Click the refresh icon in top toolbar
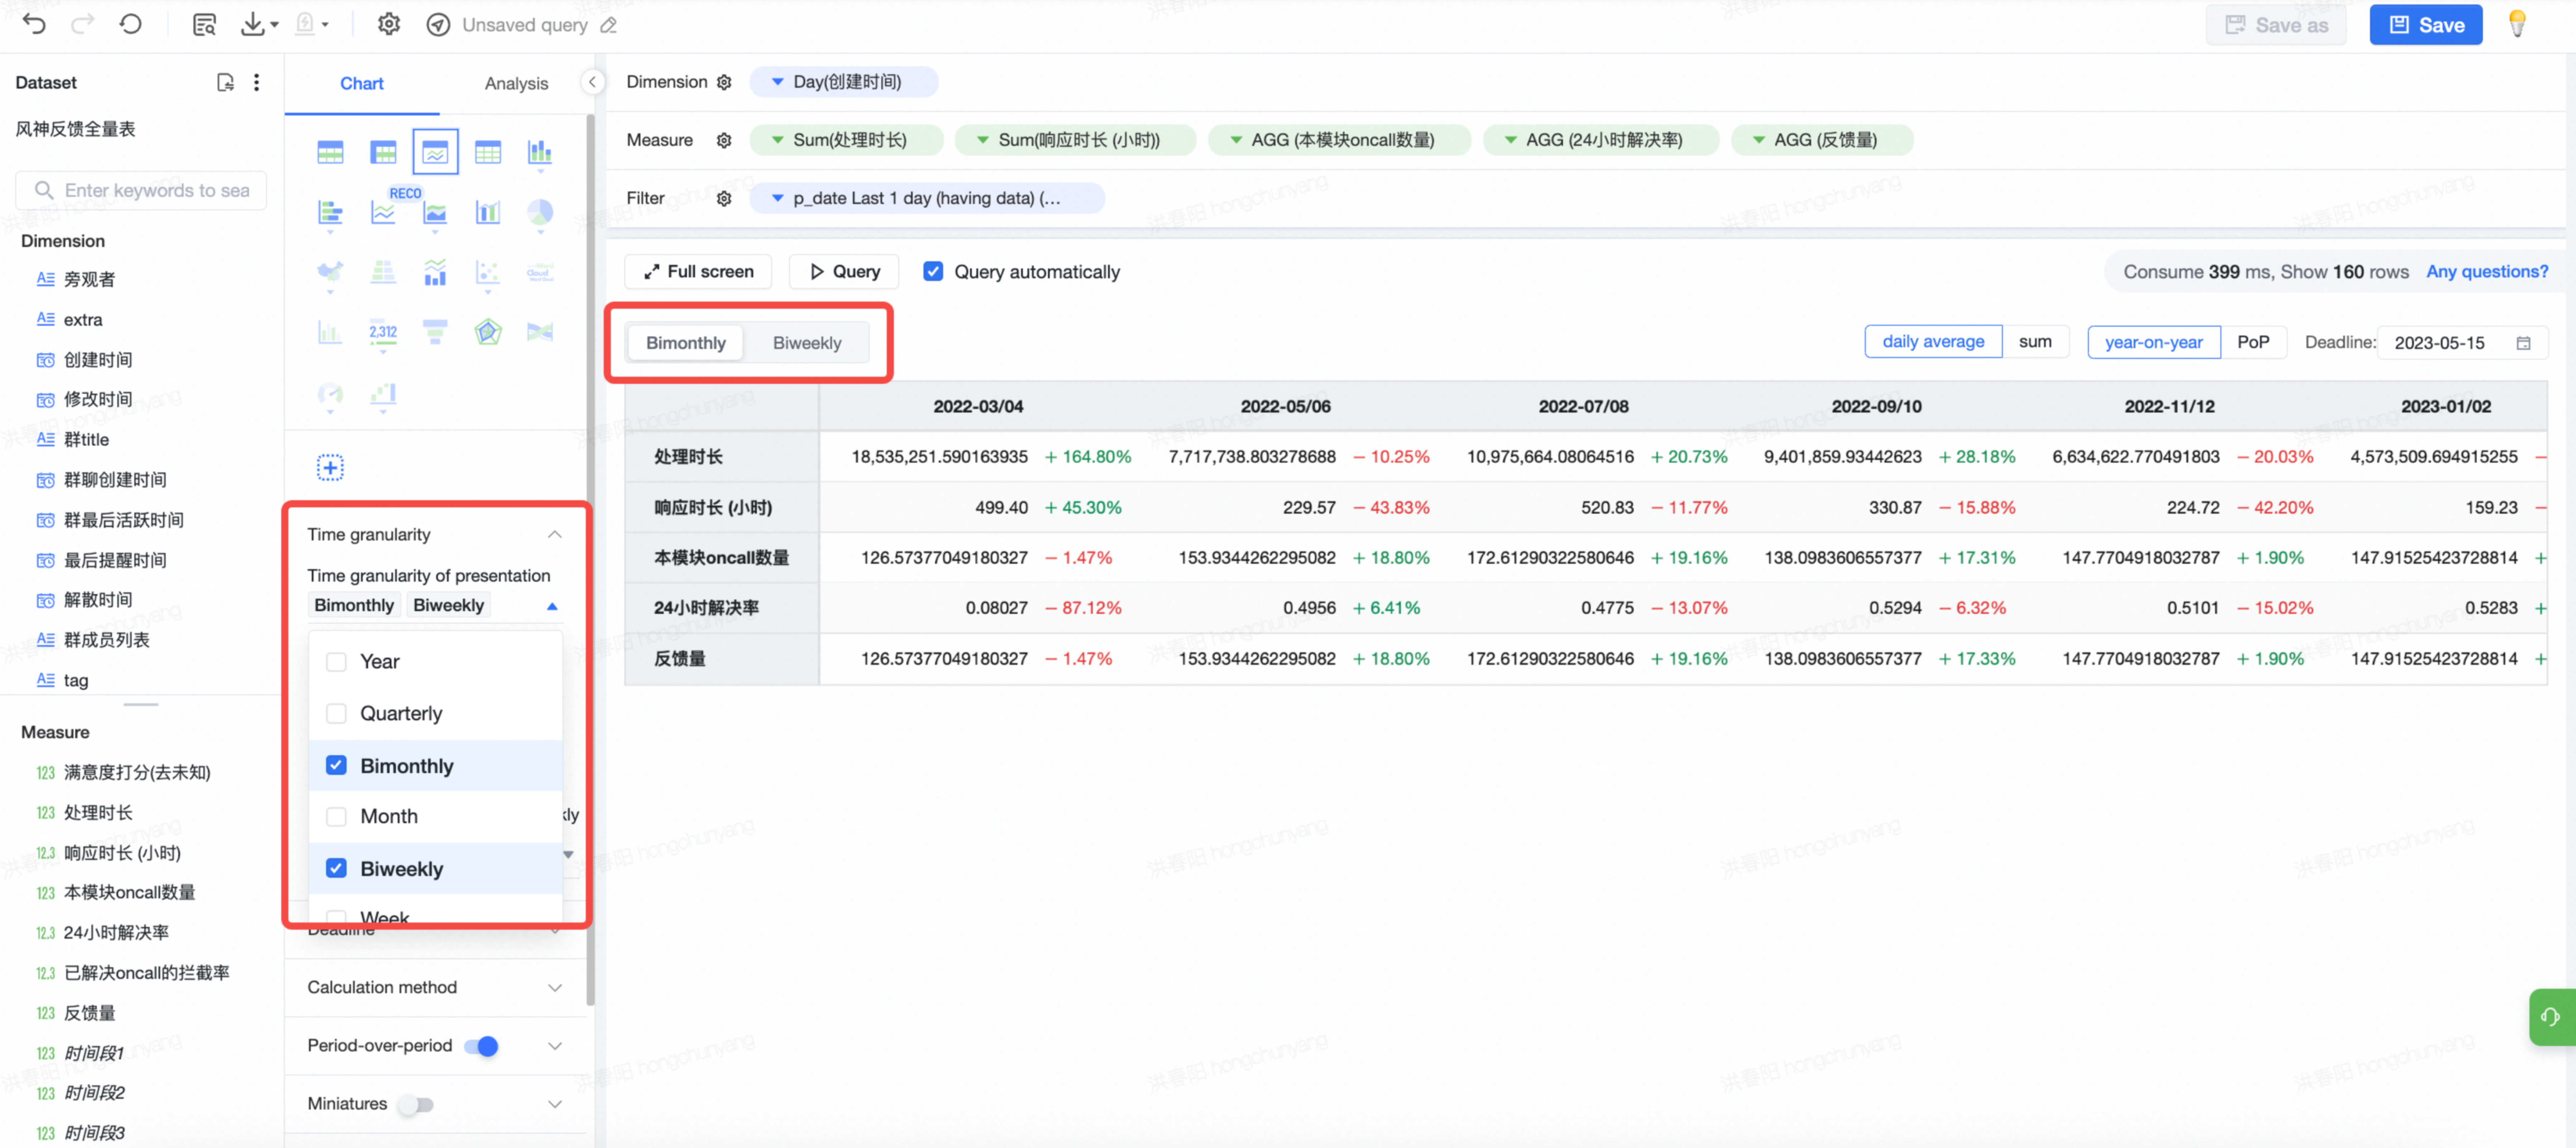Image resolution: width=2576 pixels, height=1148 pixels. coord(131,24)
